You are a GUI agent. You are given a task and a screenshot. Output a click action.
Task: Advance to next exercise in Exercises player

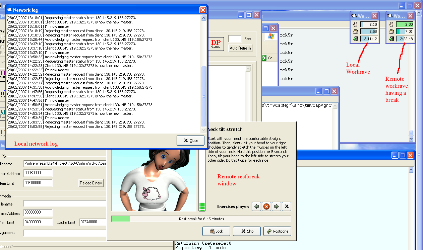pyautogui.click(x=277, y=206)
